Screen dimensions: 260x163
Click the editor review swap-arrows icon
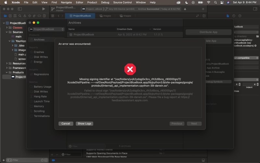coord(197,16)
